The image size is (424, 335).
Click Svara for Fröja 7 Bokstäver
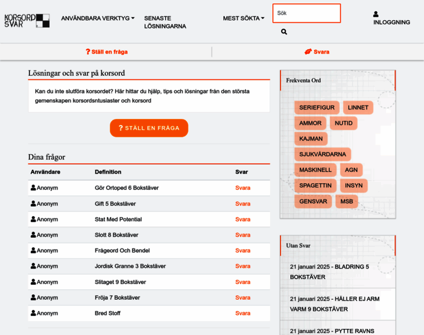coord(243,298)
